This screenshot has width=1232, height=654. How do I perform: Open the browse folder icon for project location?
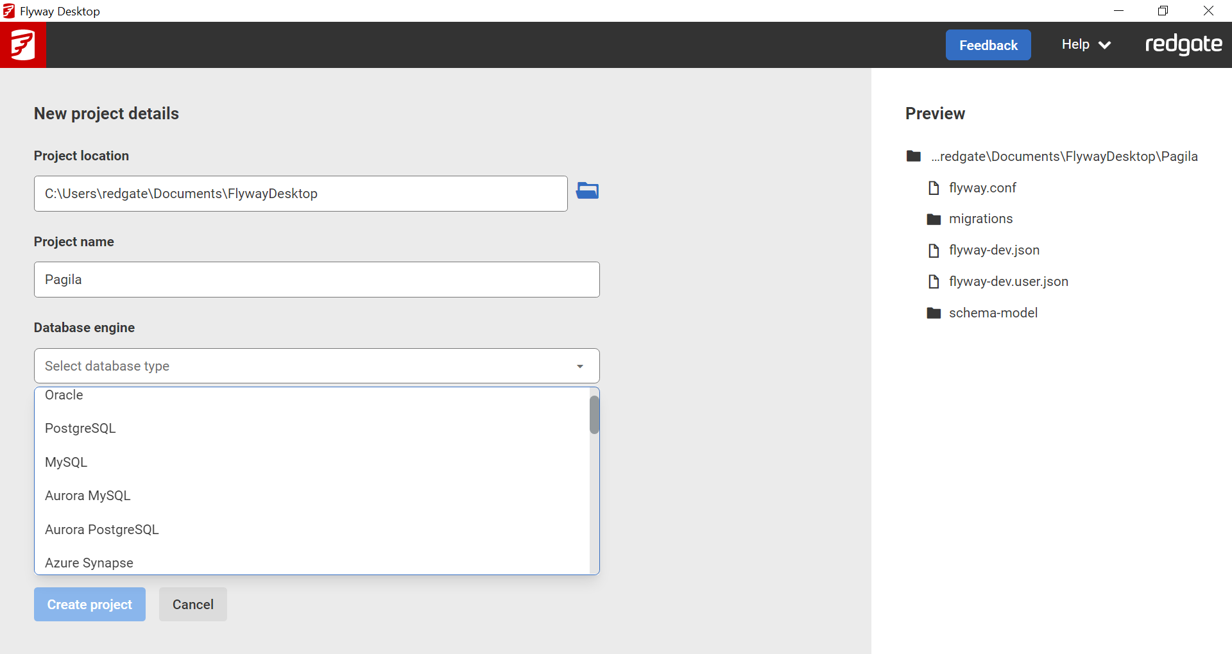click(586, 191)
